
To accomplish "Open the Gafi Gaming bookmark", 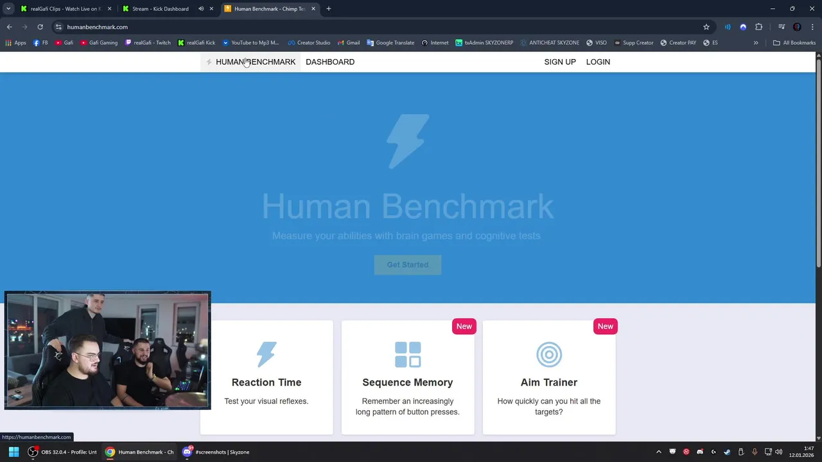I will (99, 43).
